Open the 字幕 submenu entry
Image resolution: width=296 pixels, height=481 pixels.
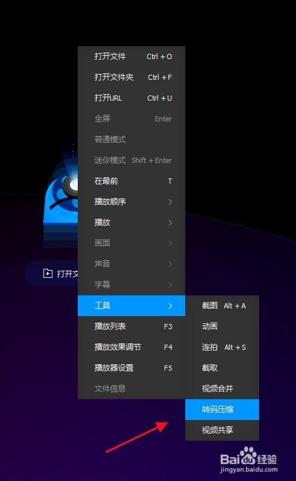131,285
